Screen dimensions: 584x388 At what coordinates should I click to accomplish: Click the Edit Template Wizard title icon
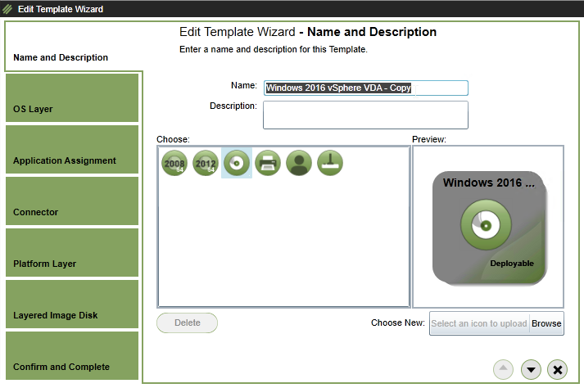click(x=7, y=9)
